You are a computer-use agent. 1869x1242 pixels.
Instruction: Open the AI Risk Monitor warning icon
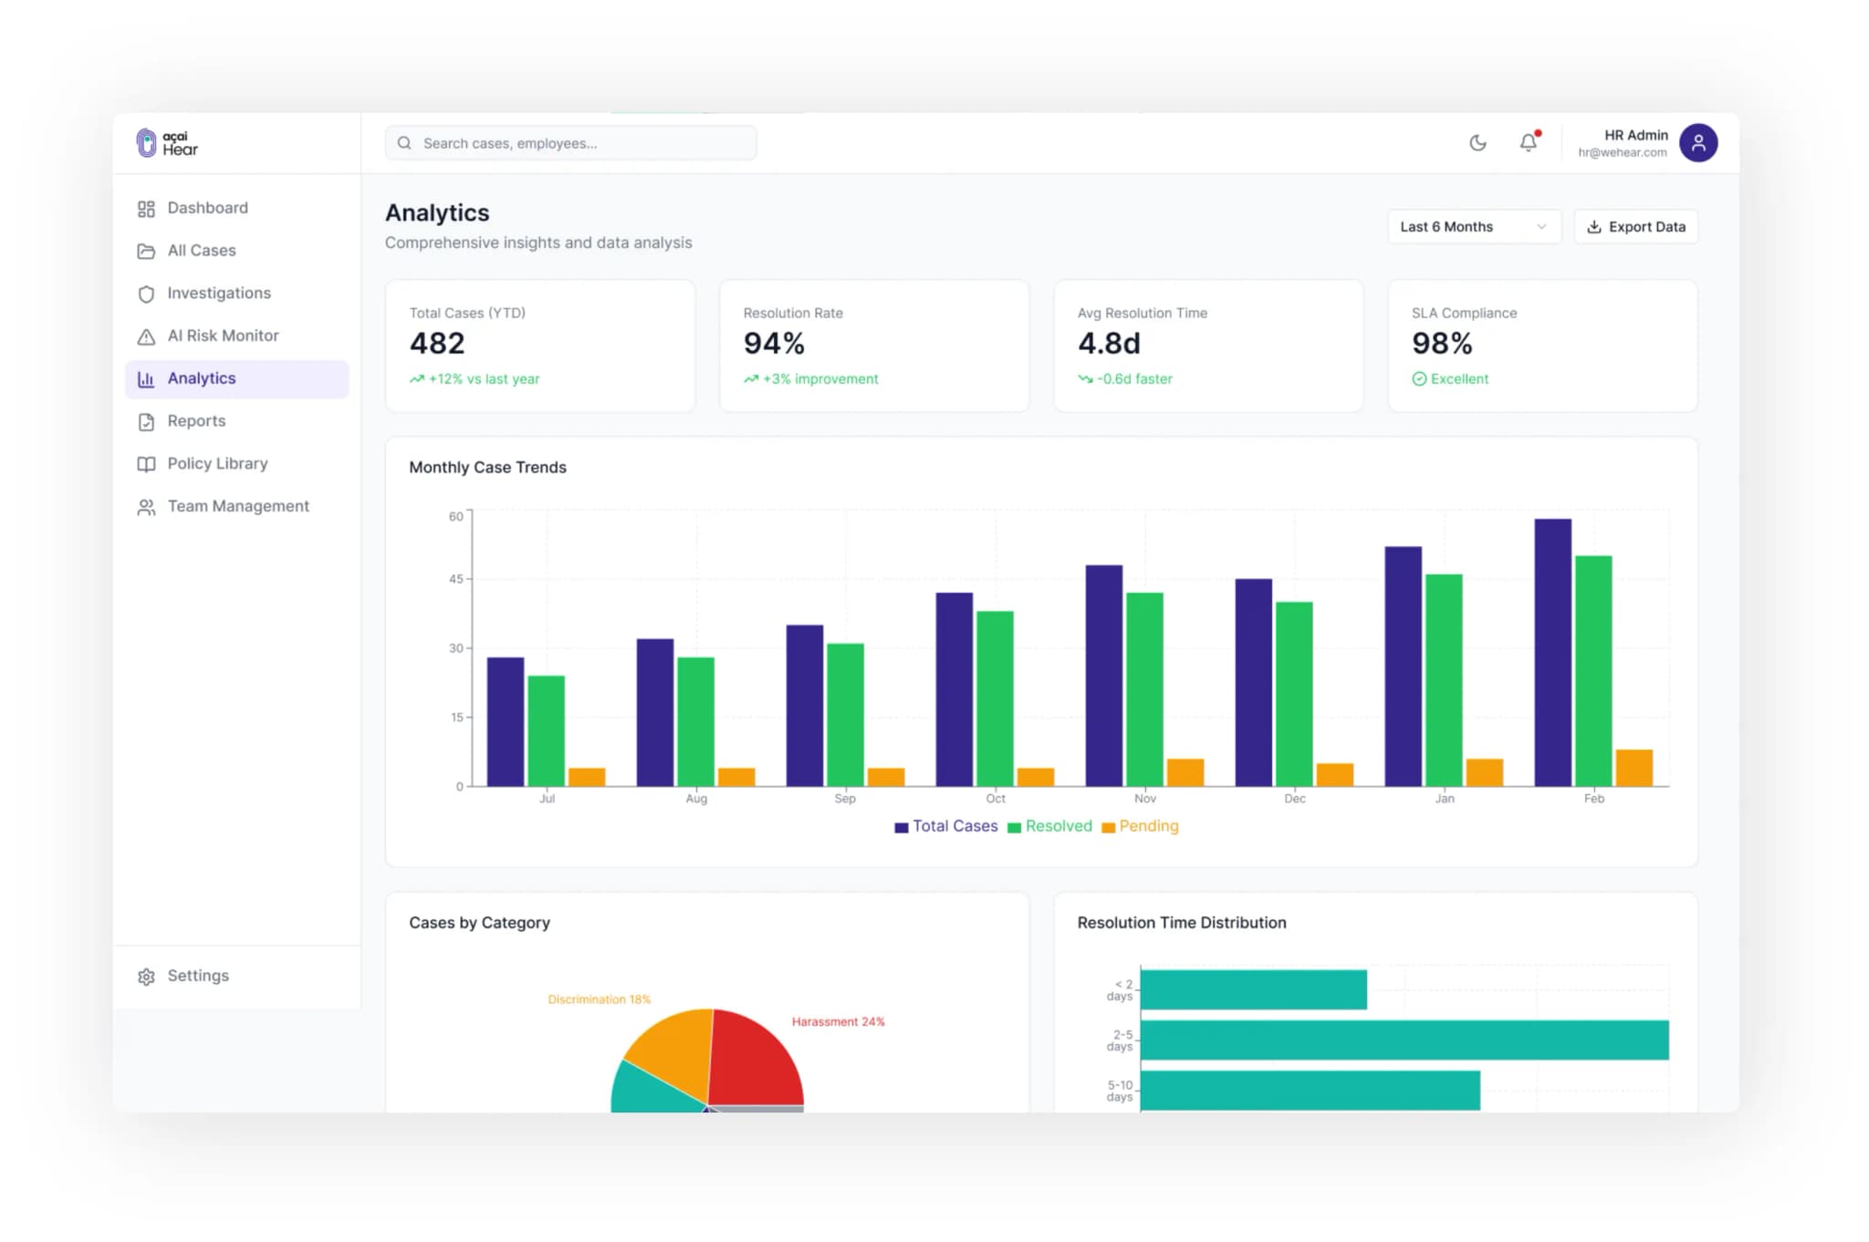[147, 336]
